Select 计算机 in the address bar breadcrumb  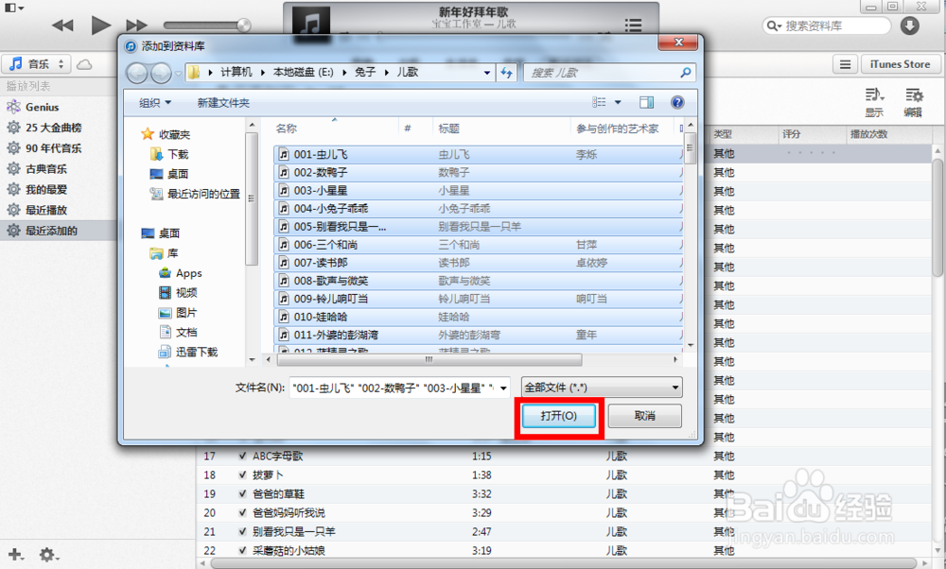[238, 72]
